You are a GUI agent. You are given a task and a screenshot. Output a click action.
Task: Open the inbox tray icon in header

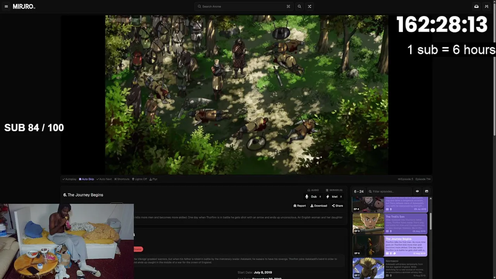[476, 7]
